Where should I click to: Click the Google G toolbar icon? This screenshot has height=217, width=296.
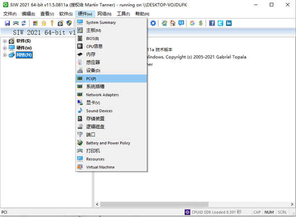tap(192, 23)
